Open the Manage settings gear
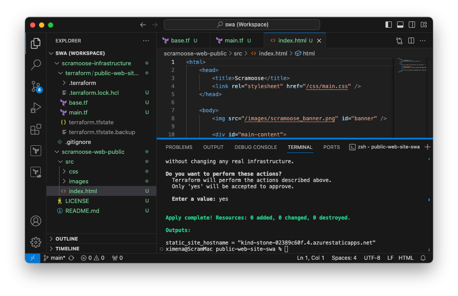Image resolution: width=458 pixels, height=296 pixels. pos(36,242)
